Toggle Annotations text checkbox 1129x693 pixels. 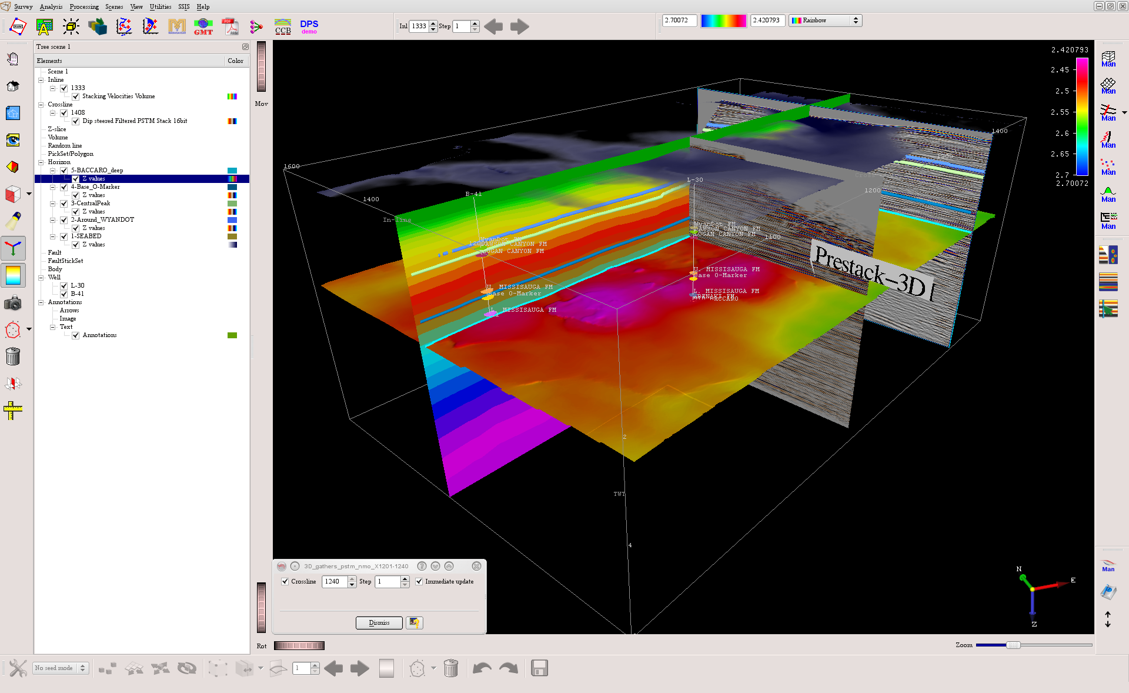(x=76, y=335)
